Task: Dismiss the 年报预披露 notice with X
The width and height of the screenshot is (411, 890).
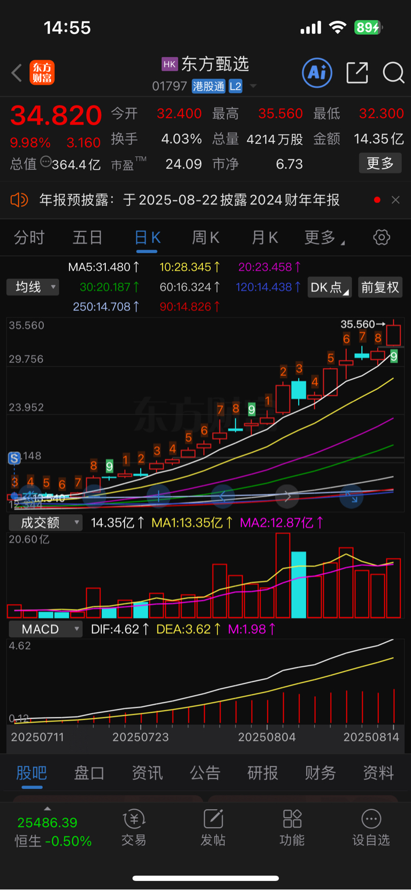Action: click(395, 200)
